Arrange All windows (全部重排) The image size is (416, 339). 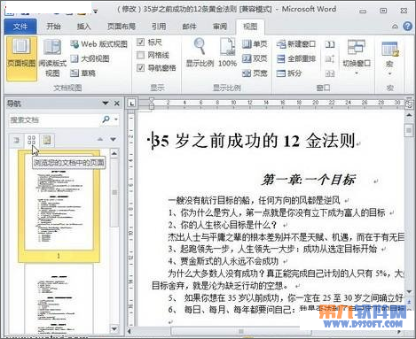pyautogui.click(x=296, y=58)
